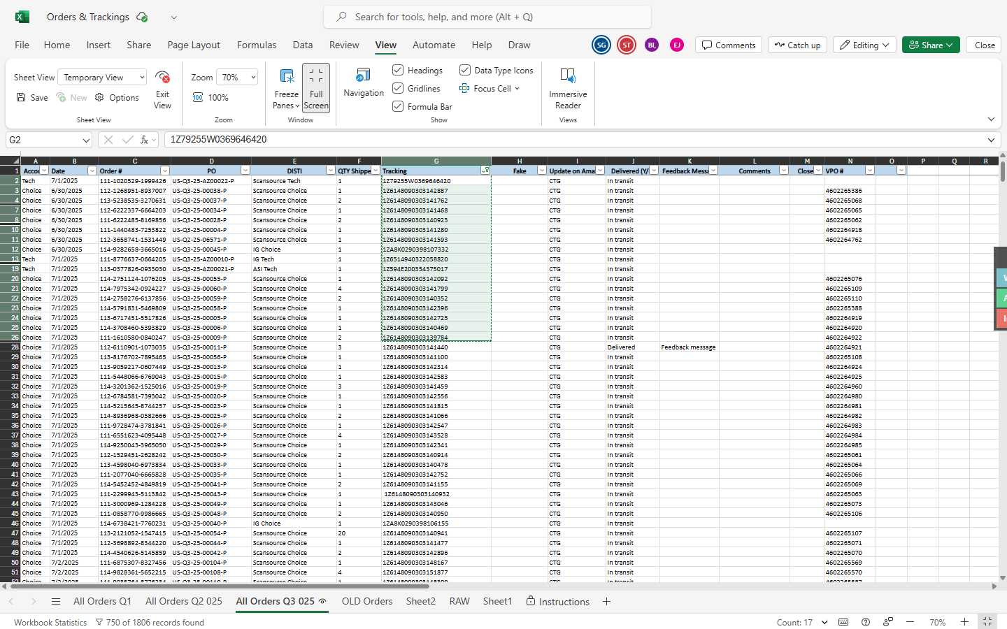Open the File menu
Screen dimensions: 1007x629
[x=22, y=45]
